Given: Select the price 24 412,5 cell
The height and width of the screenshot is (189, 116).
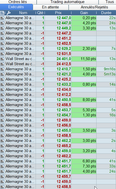Looking at the screenshot, I should [58, 64].
